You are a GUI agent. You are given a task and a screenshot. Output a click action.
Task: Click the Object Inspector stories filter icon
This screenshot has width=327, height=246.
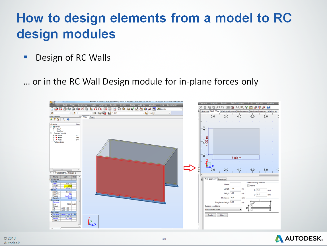[51, 120]
